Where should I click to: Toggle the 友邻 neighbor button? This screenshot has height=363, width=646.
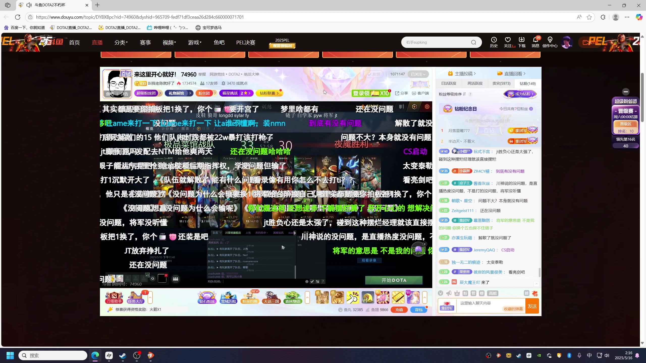coord(373,74)
